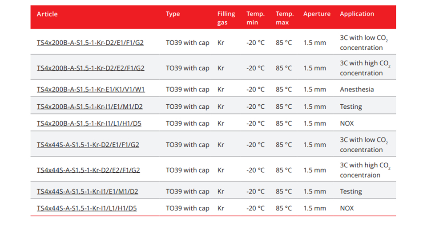This screenshot has height=225, width=427.
Task: Click the Temp. min column header
Action: click(255, 18)
